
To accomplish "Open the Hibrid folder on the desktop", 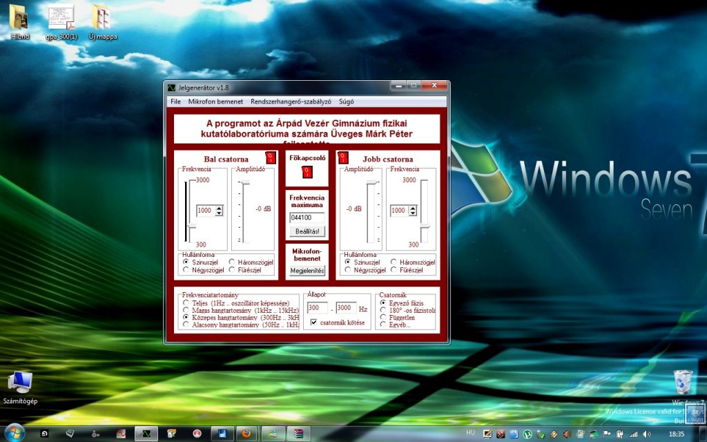I will (19, 23).
